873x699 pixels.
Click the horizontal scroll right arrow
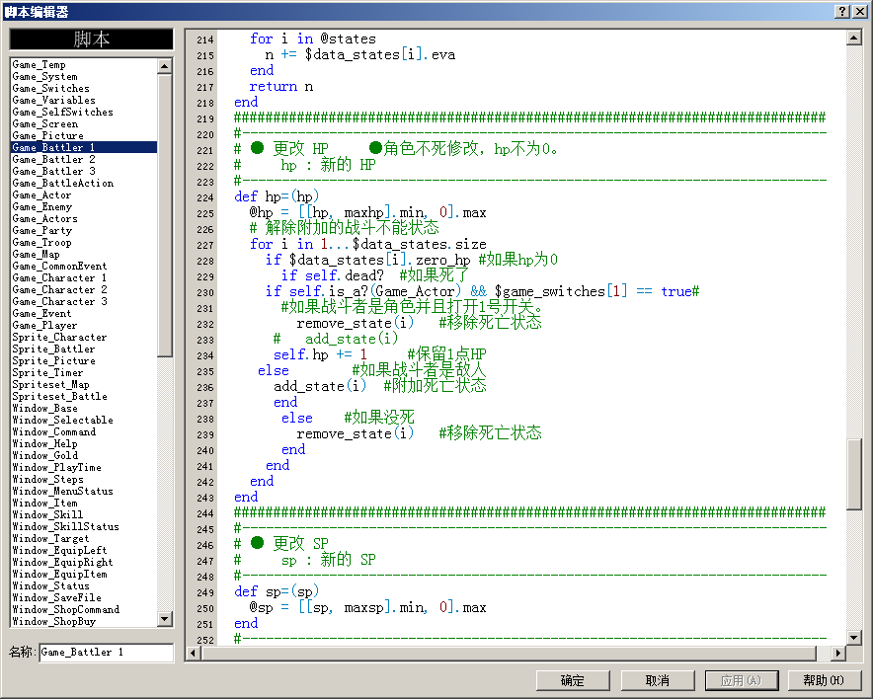pyautogui.click(x=838, y=653)
